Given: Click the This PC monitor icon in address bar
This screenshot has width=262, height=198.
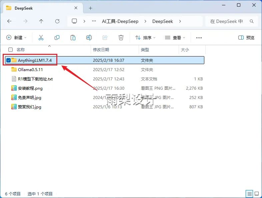Looking at the screenshot, I should (x=74, y=21).
